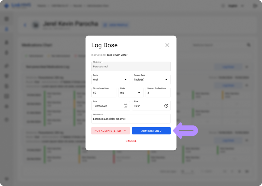Click into the Comments text field
This screenshot has width=262, height=186.
[x=131, y=119]
